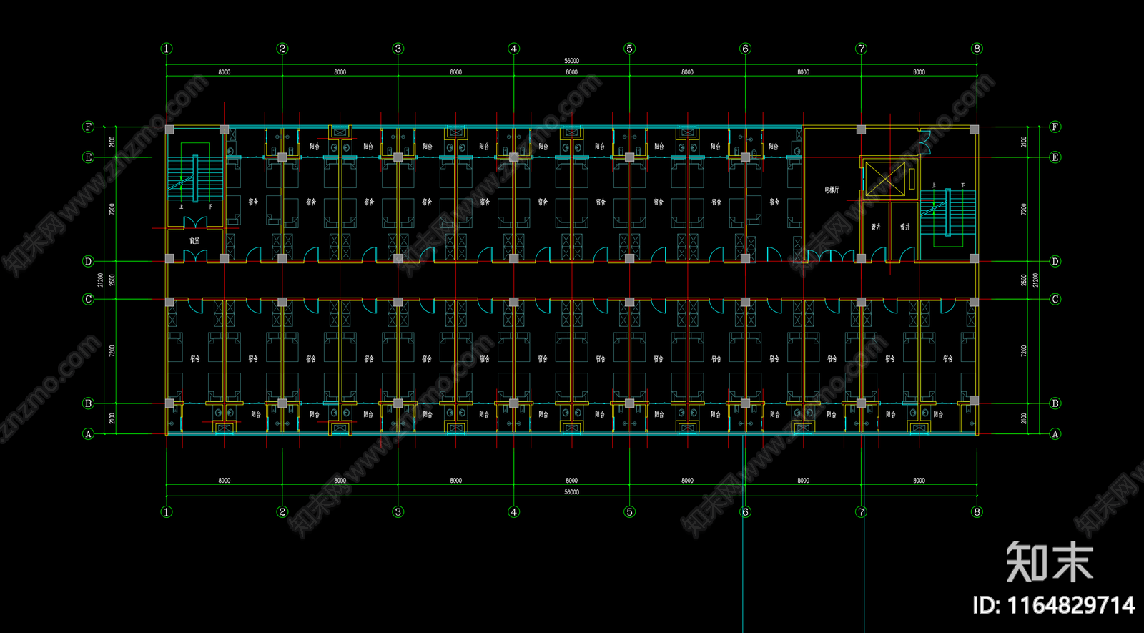Pick the bottom grid bubble numbered 3
The image size is (1144, 633).
pyautogui.click(x=398, y=511)
